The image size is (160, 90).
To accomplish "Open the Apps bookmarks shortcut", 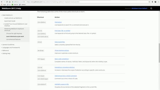I will (x=3, y=4).
